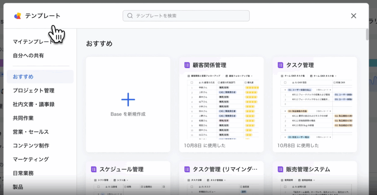Click the vertical scrollbar on the right
The height and width of the screenshot is (195, 377).
(367, 34)
